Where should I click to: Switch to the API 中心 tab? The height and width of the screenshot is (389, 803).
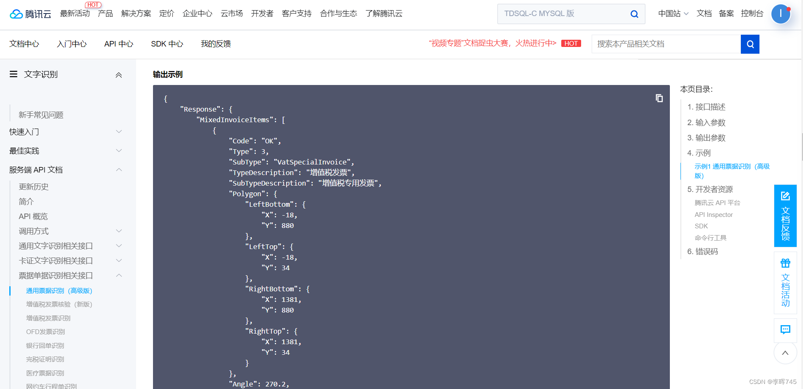(x=119, y=44)
